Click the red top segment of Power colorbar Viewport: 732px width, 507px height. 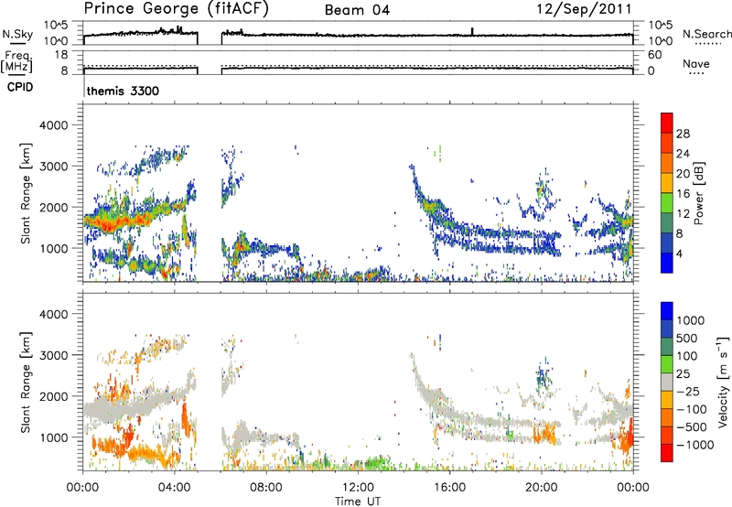point(667,124)
